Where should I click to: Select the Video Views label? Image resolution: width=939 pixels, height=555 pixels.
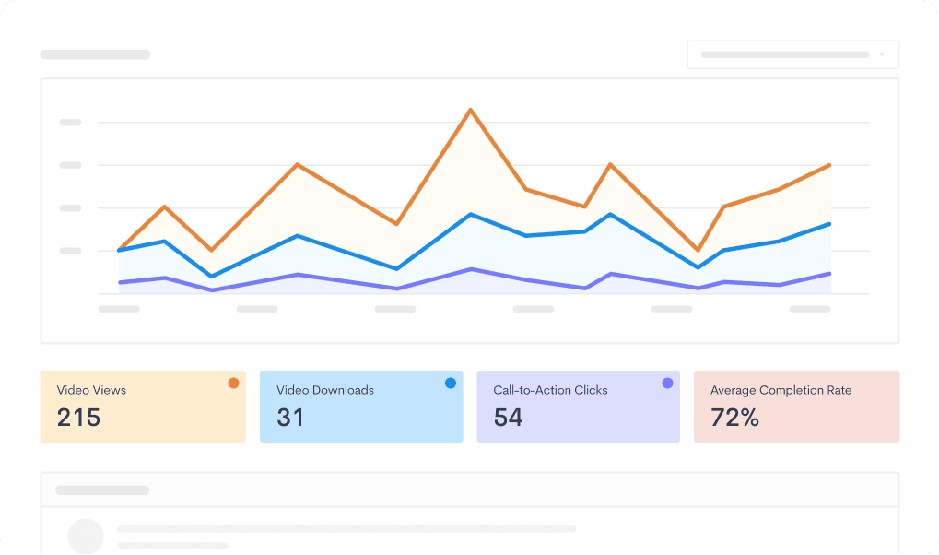[x=91, y=390]
